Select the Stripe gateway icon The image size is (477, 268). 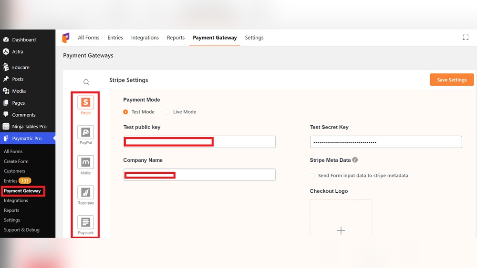(x=85, y=102)
